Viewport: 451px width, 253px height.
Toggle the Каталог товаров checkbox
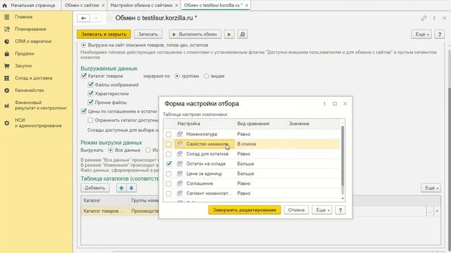click(84, 76)
